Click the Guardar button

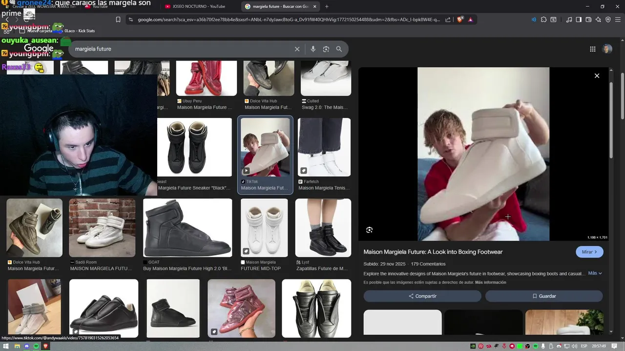click(544, 296)
